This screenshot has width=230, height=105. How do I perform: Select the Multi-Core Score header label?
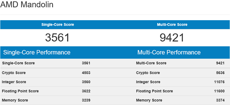[172, 25]
